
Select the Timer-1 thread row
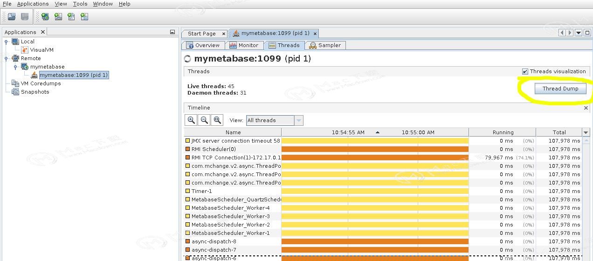tap(383, 191)
